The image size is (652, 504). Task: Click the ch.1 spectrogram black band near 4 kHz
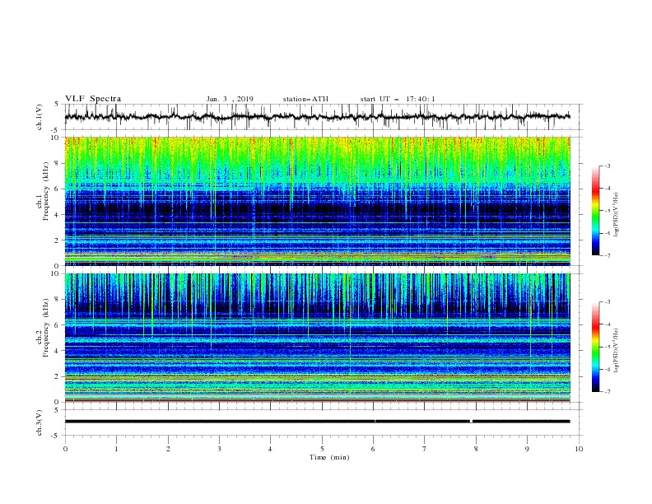317,209
